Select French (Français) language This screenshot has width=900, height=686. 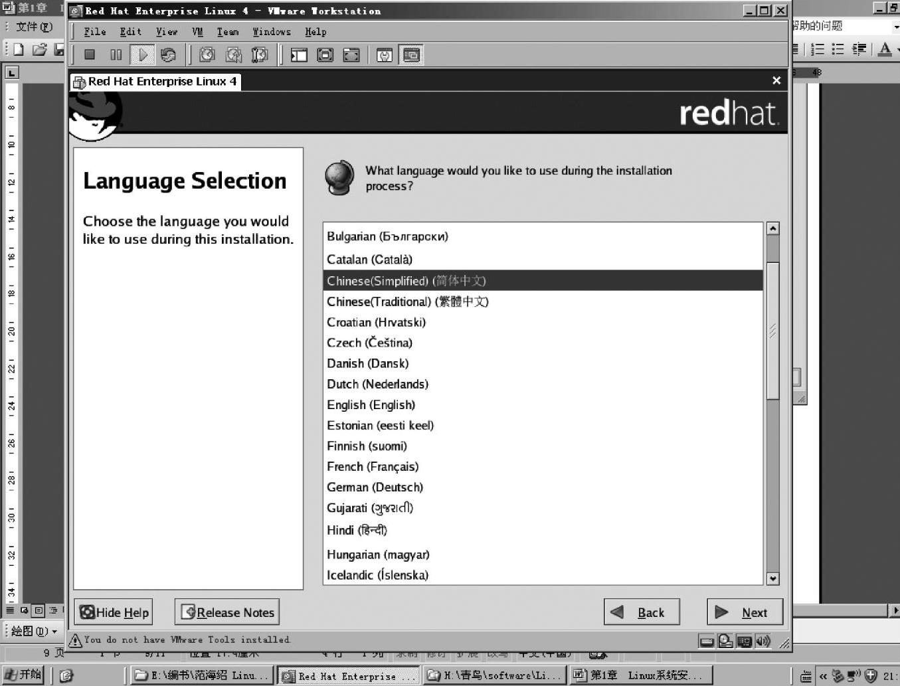click(543, 466)
